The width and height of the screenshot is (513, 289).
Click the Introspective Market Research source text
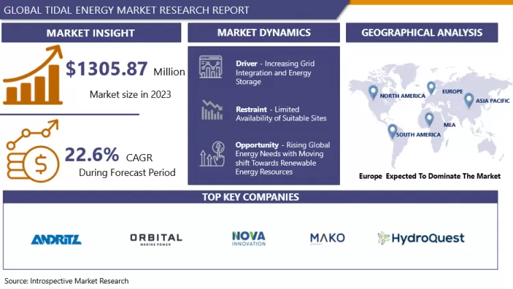click(x=66, y=281)
